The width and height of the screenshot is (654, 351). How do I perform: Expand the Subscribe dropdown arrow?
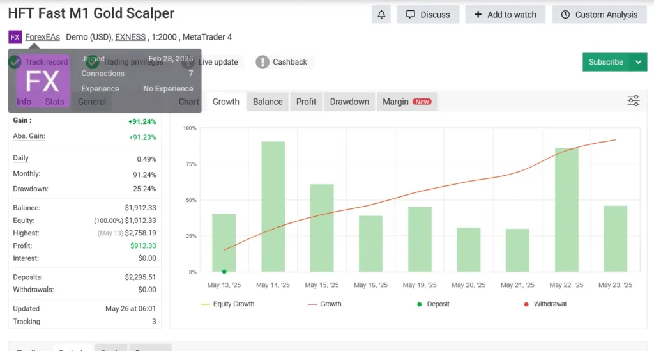638,62
